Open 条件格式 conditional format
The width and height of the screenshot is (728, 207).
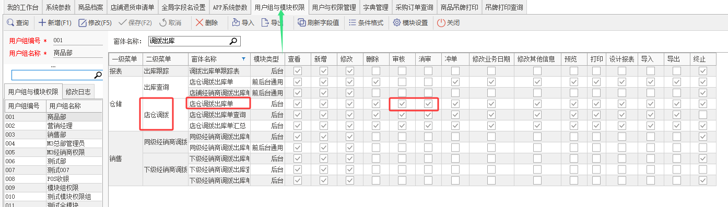[366, 23]
